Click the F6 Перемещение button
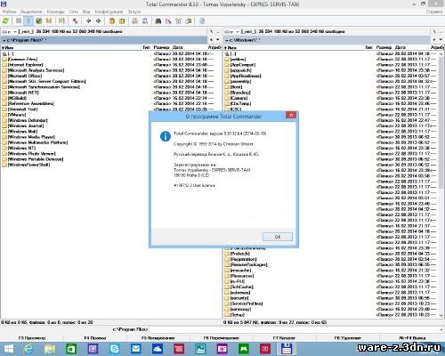Screen dimensions: 445x356 (222, 338)
